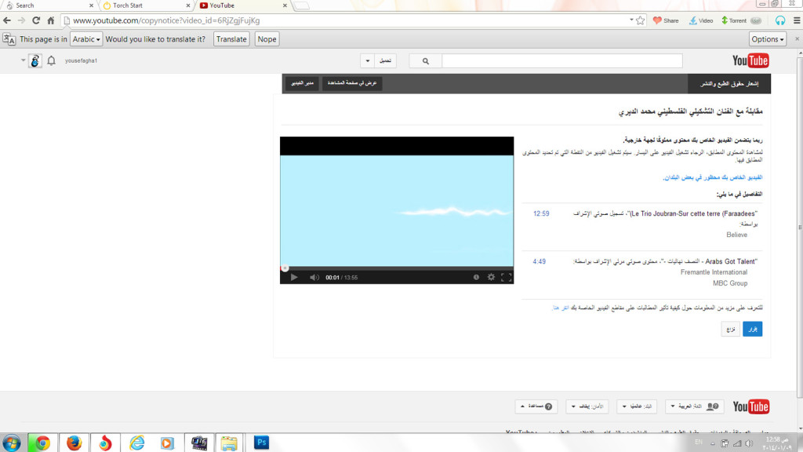Open Firefox from the taskbar
The height and width of the screenshot is (452, 803).
click(74, 443)
